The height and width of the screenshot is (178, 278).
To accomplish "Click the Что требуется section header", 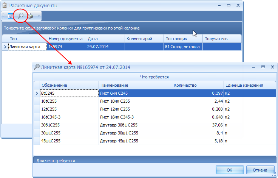I will pyautogui.click(x=155, y=77).
